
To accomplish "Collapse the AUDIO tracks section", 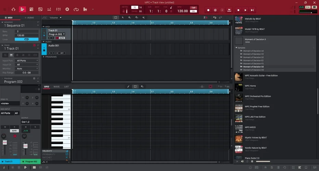I will pyautogui.click(x=44, y=42).
